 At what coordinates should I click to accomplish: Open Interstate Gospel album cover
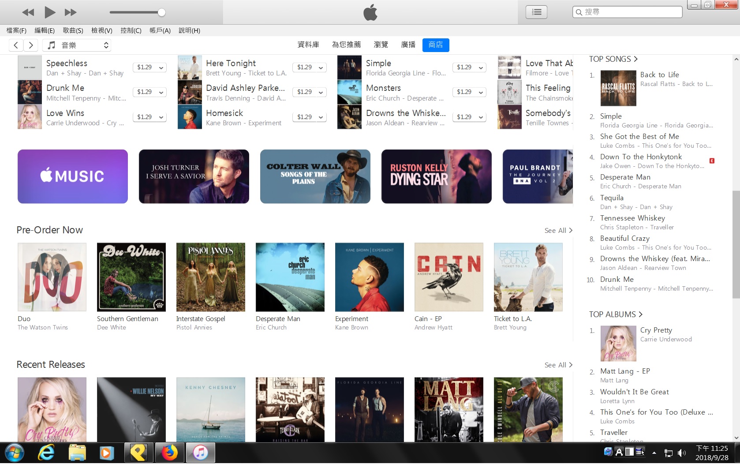211,277
